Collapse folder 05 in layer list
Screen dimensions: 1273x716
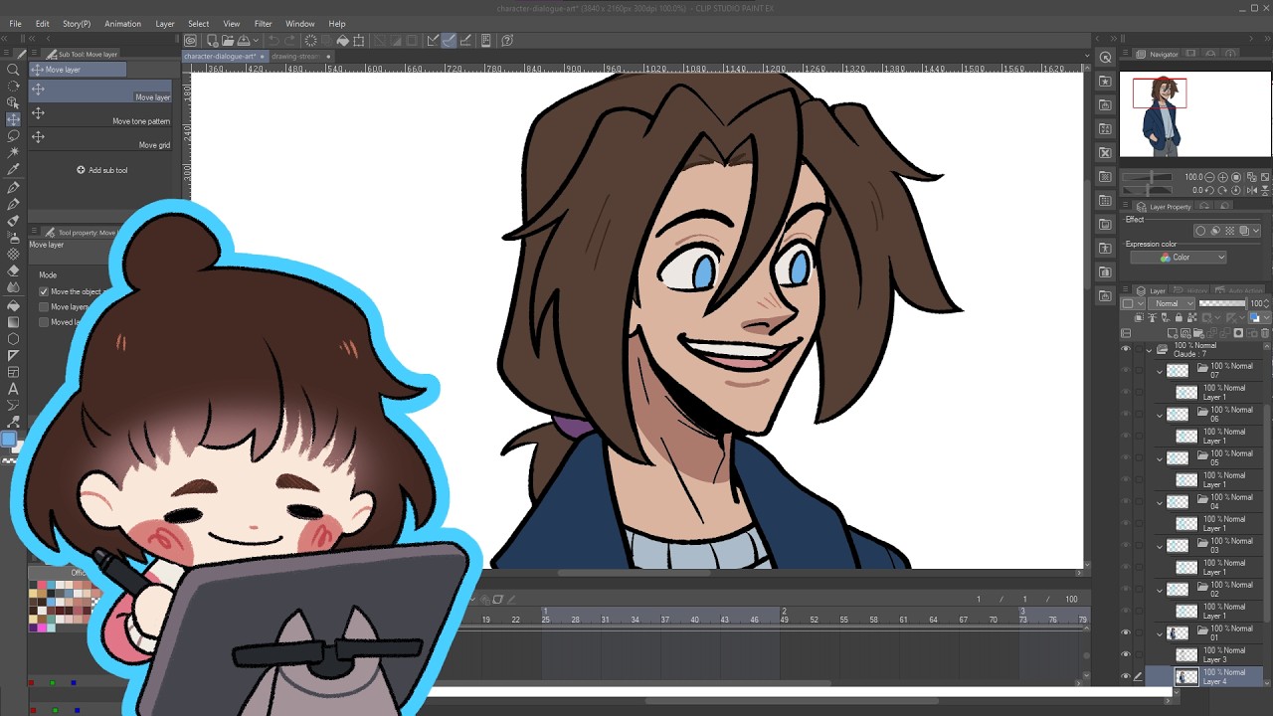tap(1160, 457)
